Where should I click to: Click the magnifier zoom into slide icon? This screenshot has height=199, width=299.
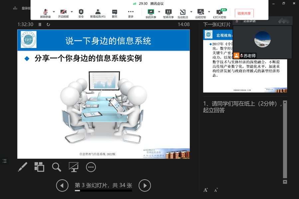pos(57,167)
